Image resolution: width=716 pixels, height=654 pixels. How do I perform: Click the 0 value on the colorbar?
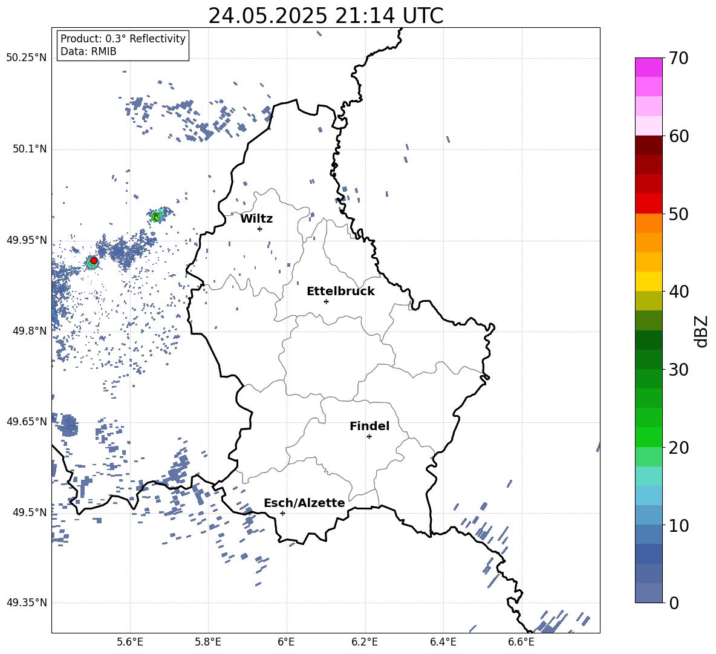point(674,603)
